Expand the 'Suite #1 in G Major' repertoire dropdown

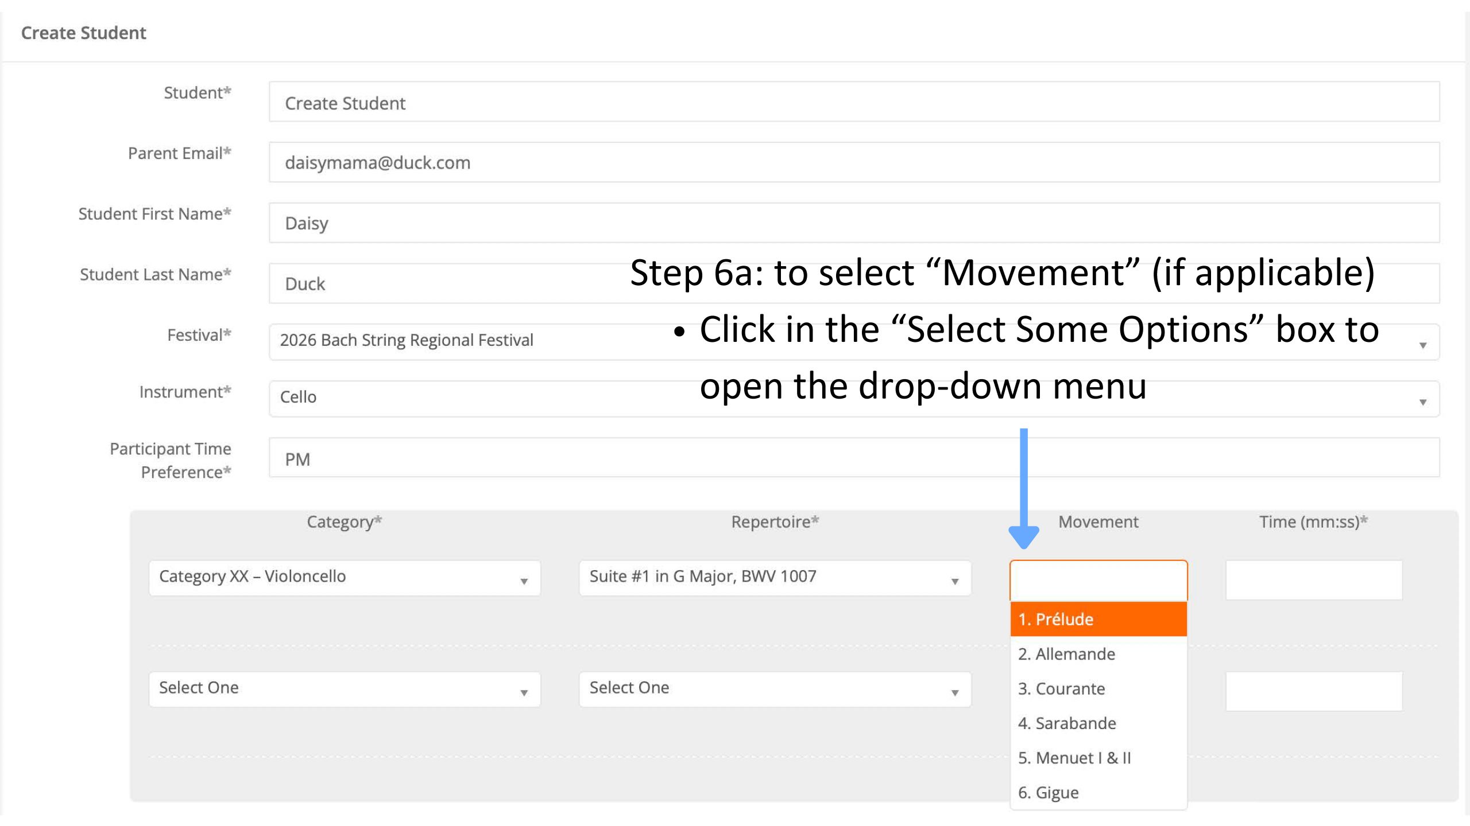pyautogui.click(x=775, y=578)
